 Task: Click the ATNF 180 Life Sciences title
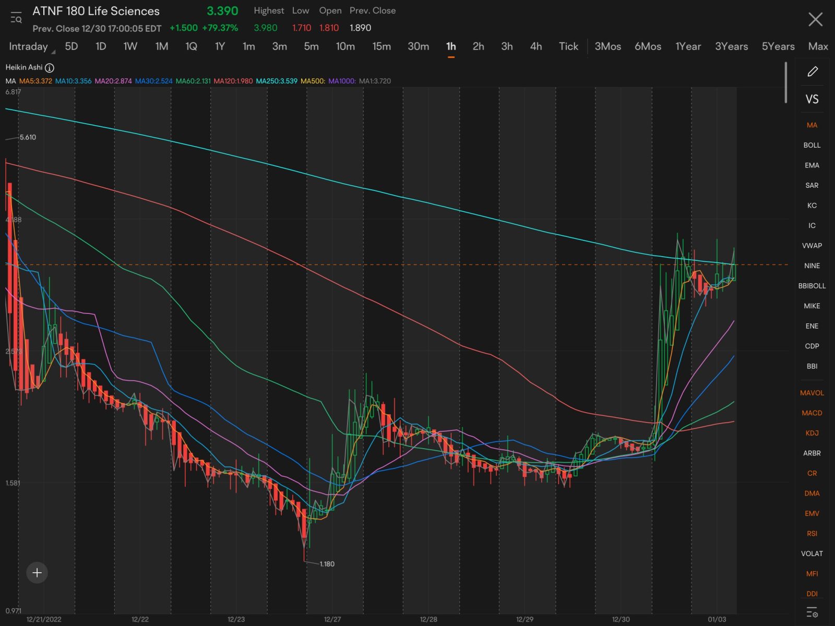(x=96, y=11)
